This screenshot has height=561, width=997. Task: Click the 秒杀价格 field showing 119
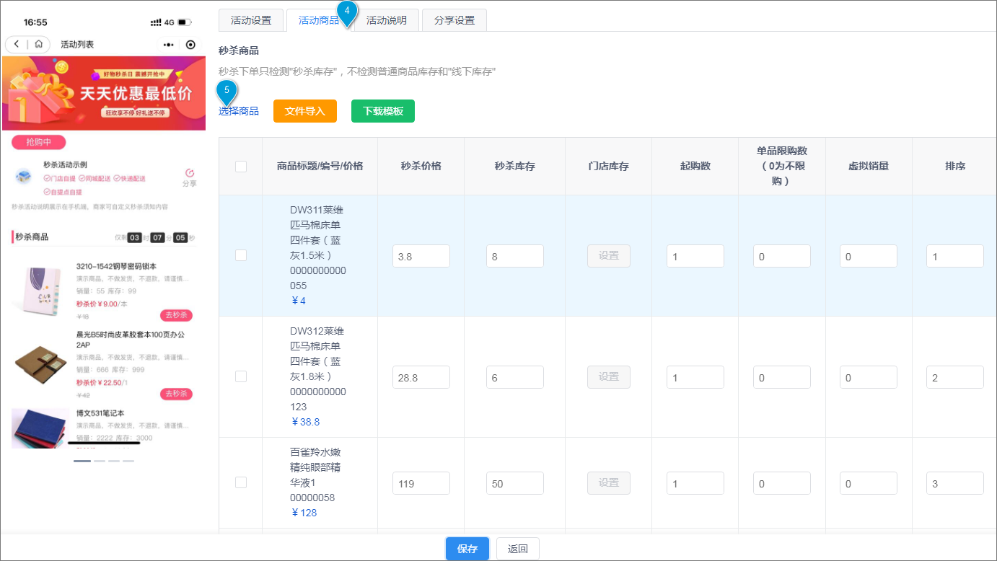(x=421, y=483)
